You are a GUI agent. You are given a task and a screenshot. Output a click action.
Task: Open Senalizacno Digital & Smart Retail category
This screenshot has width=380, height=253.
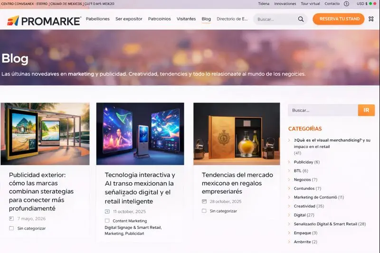tap(325, 224)
